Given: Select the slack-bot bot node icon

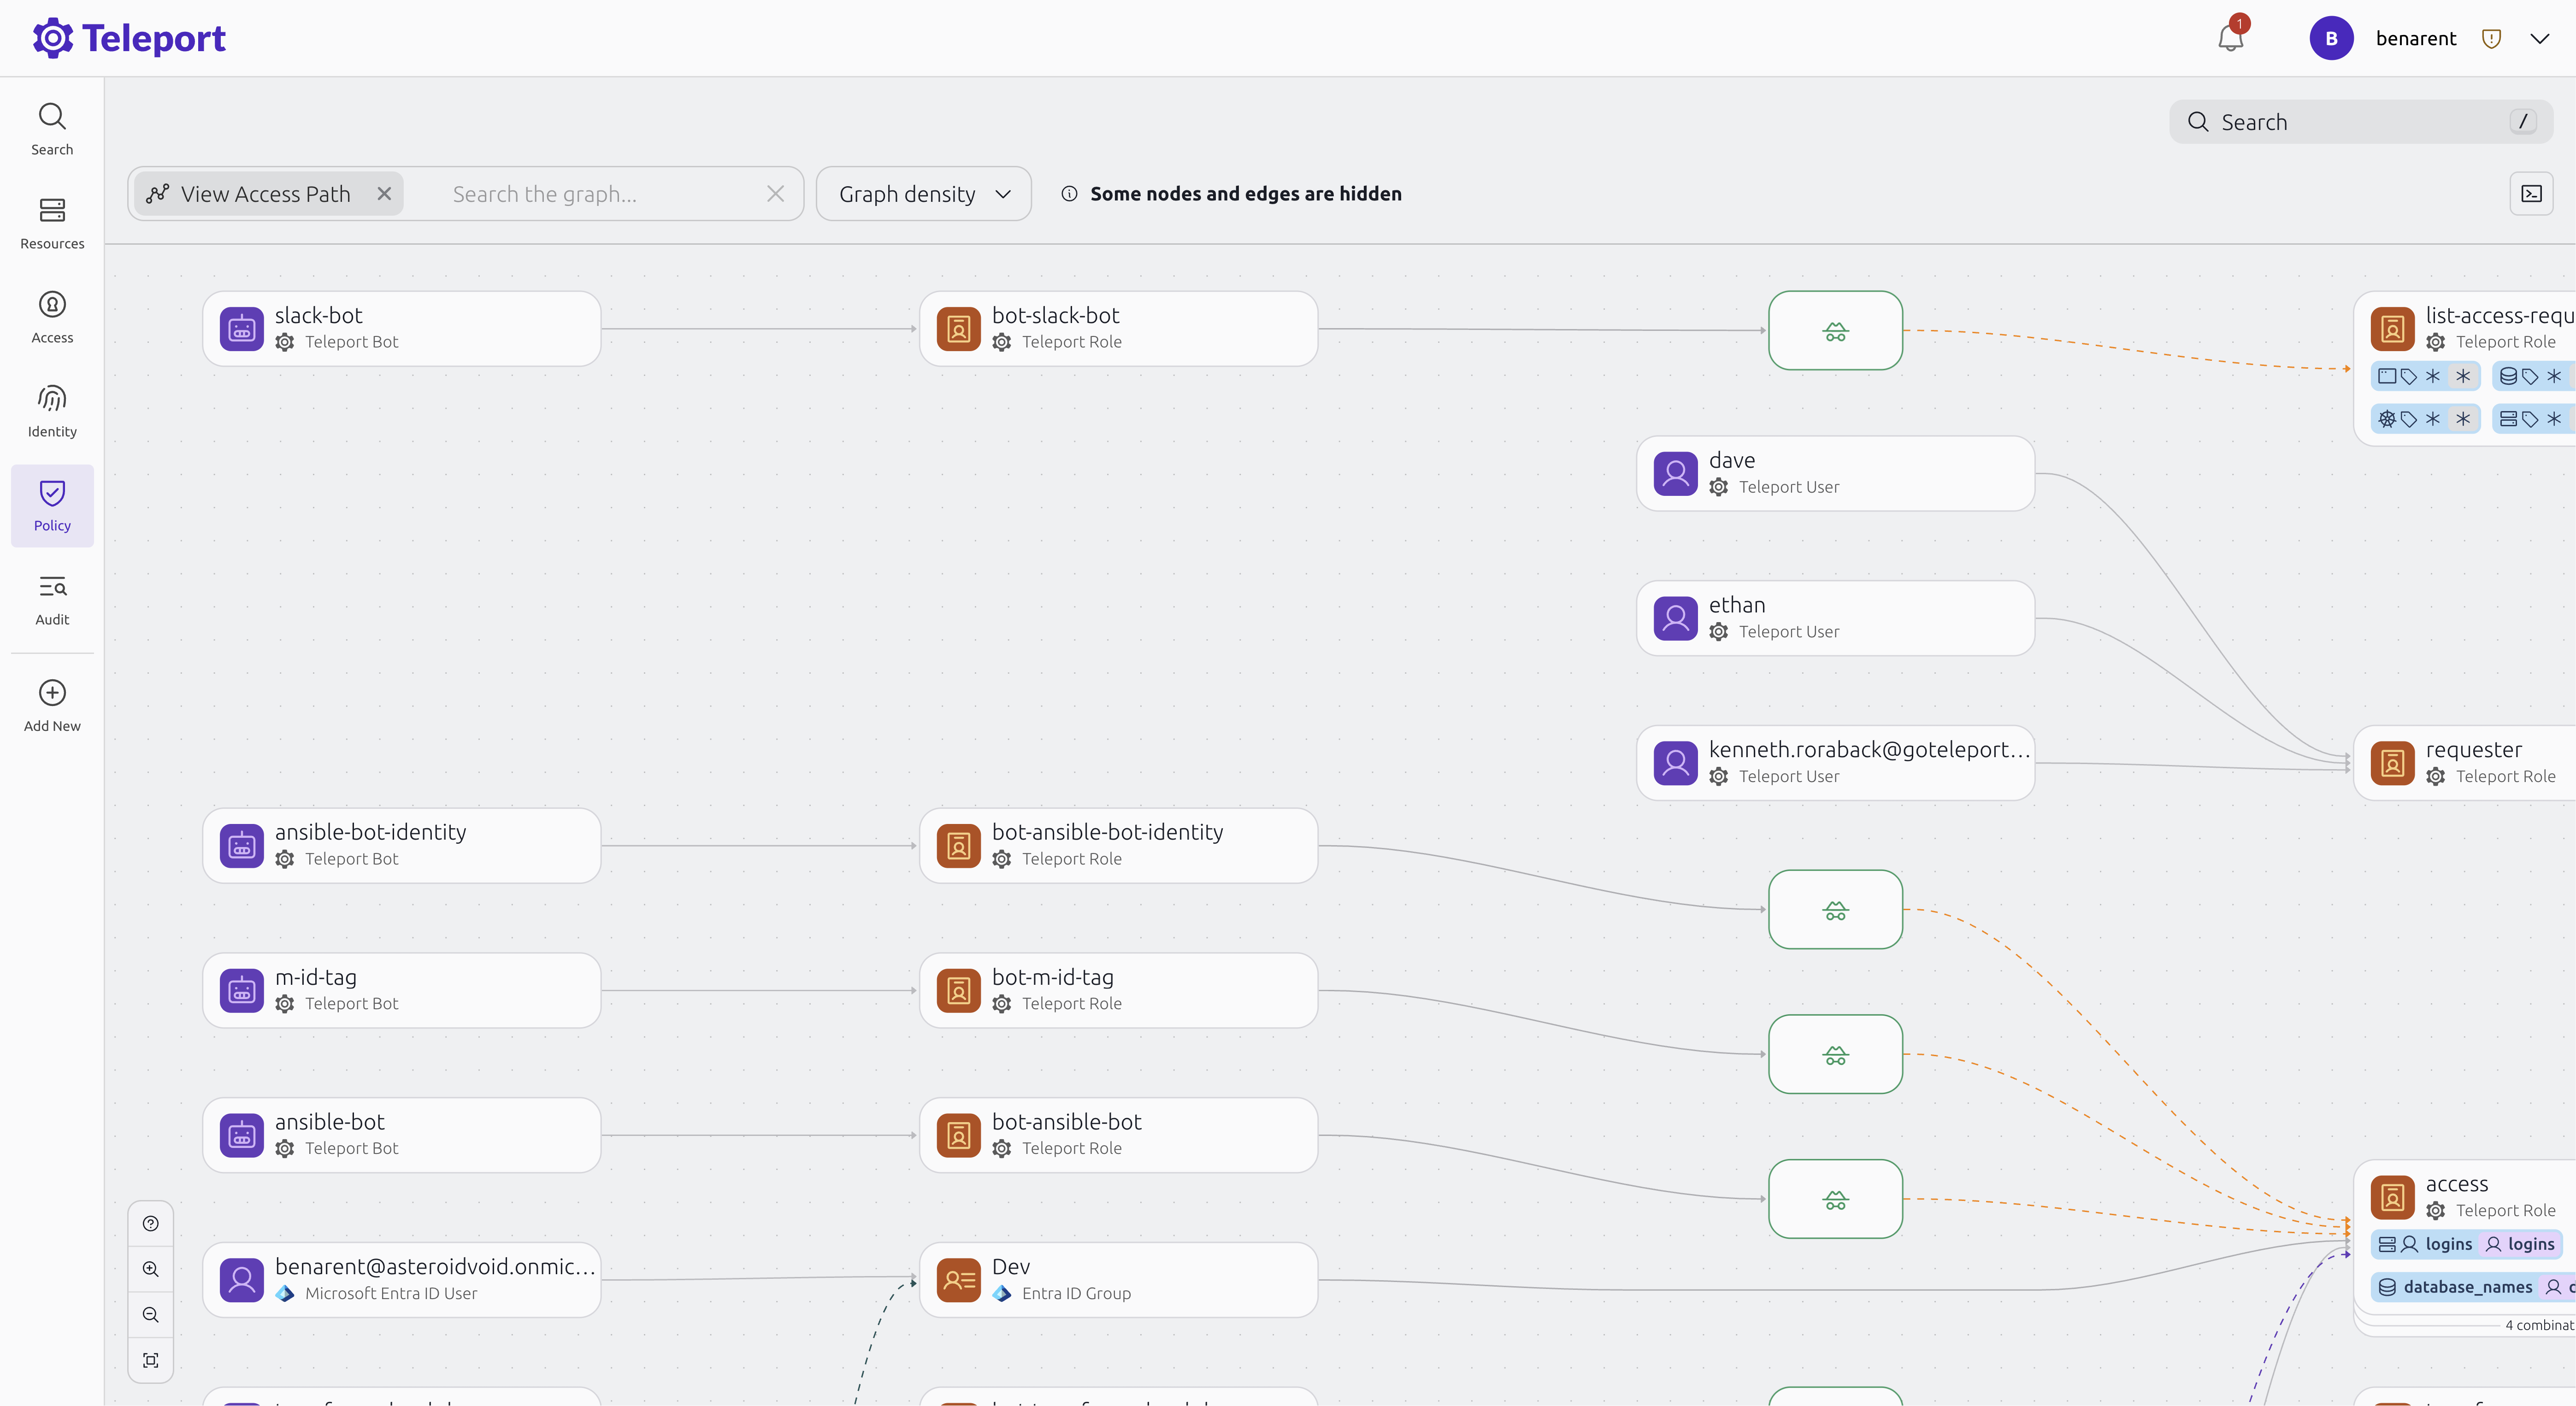Looking at the screenshot, I should click(x=241, y=328).
